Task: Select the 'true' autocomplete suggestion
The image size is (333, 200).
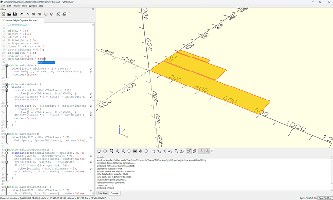Action: [46, 63]
